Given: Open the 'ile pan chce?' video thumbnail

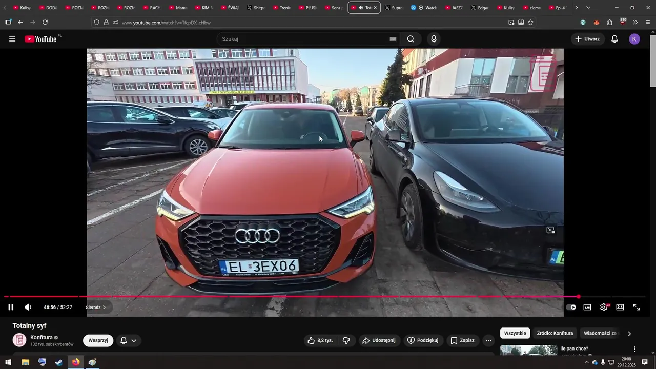Looking at the screenshot, I should point(528,350).
